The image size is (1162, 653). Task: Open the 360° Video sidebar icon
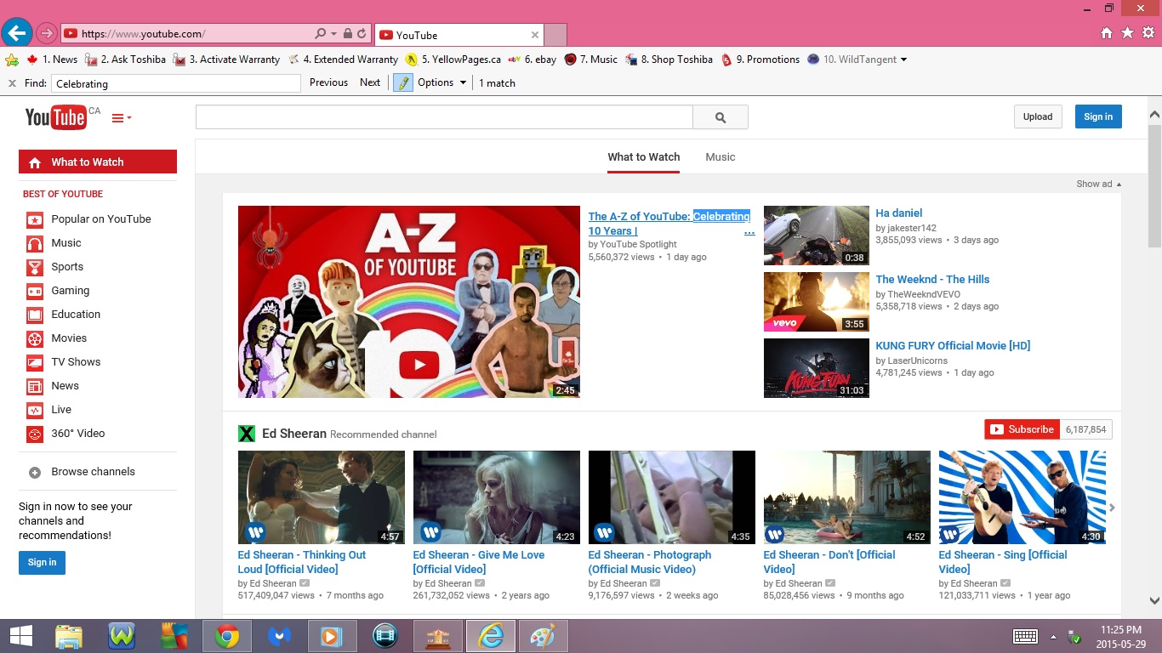[x=35, y=434]
